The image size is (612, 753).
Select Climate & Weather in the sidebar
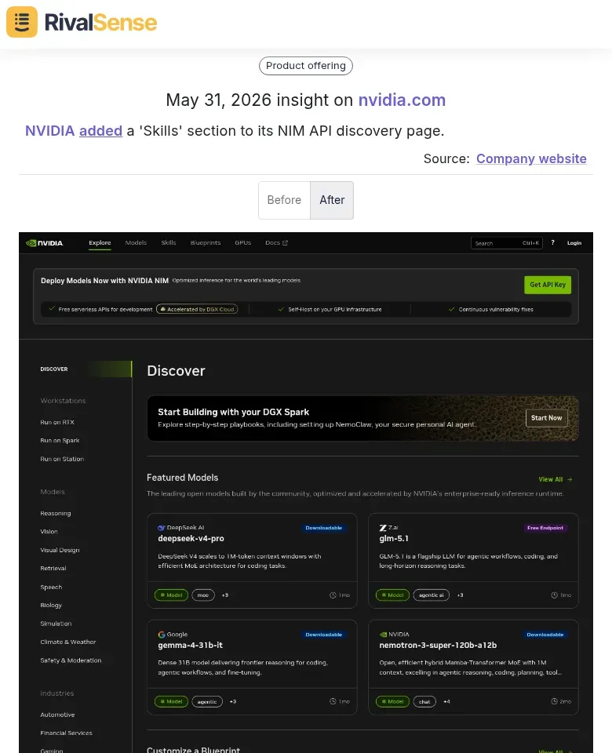pyautogui.click(x=68, y=642)
